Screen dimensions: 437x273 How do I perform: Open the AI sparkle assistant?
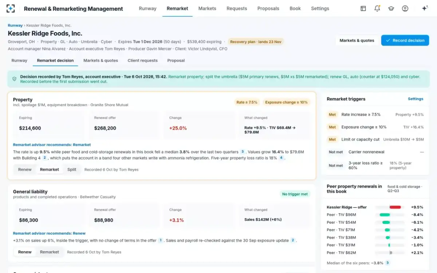point(425,8)
